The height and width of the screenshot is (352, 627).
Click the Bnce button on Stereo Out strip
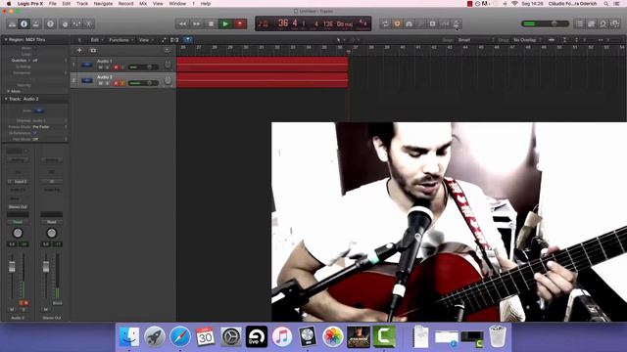pos(57,303)
